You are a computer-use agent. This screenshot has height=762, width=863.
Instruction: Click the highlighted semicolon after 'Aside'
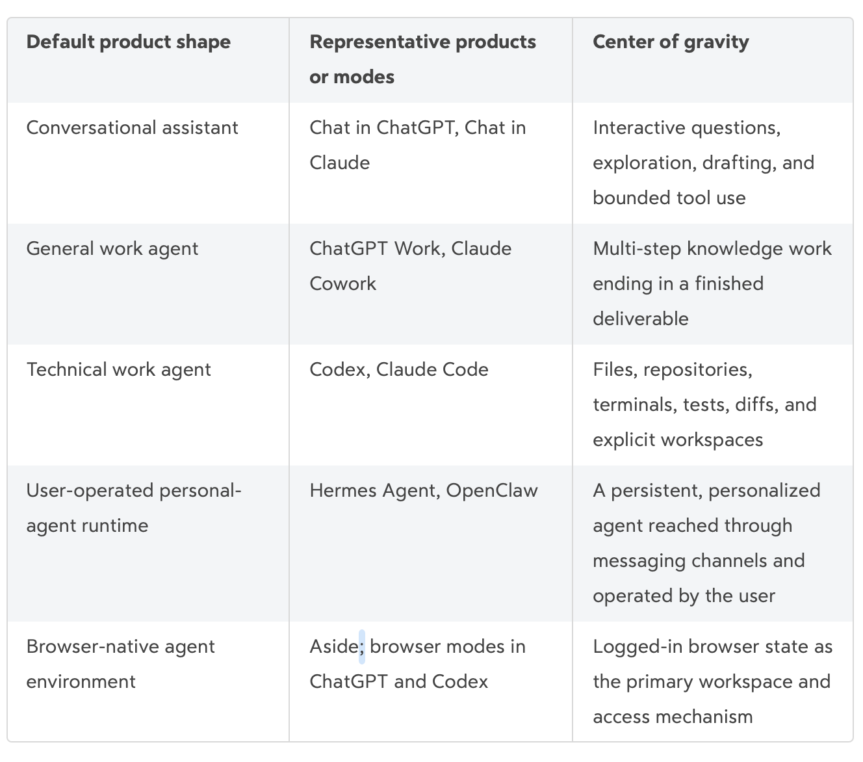coord(362,647)
